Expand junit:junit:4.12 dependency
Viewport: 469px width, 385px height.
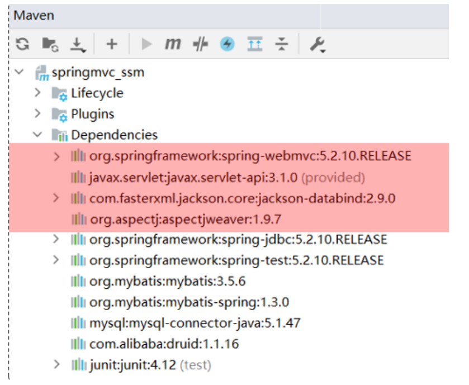click(56, 364)
